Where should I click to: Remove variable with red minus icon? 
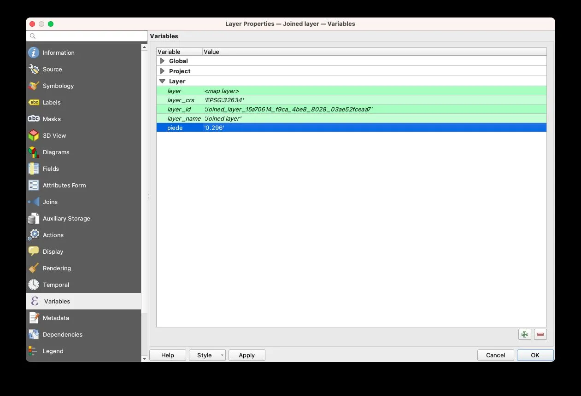coord(540,334)
